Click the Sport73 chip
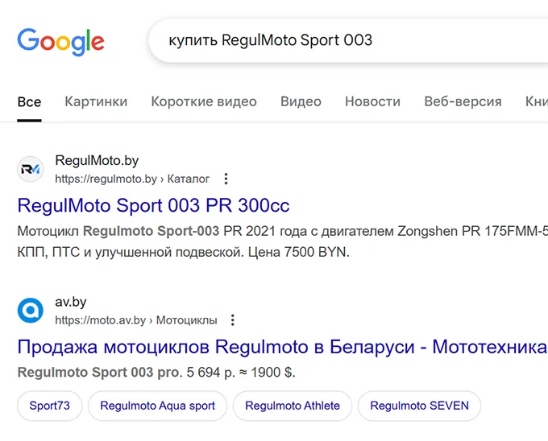The width and height of the screenshot is (548, 441). (49, 406)
